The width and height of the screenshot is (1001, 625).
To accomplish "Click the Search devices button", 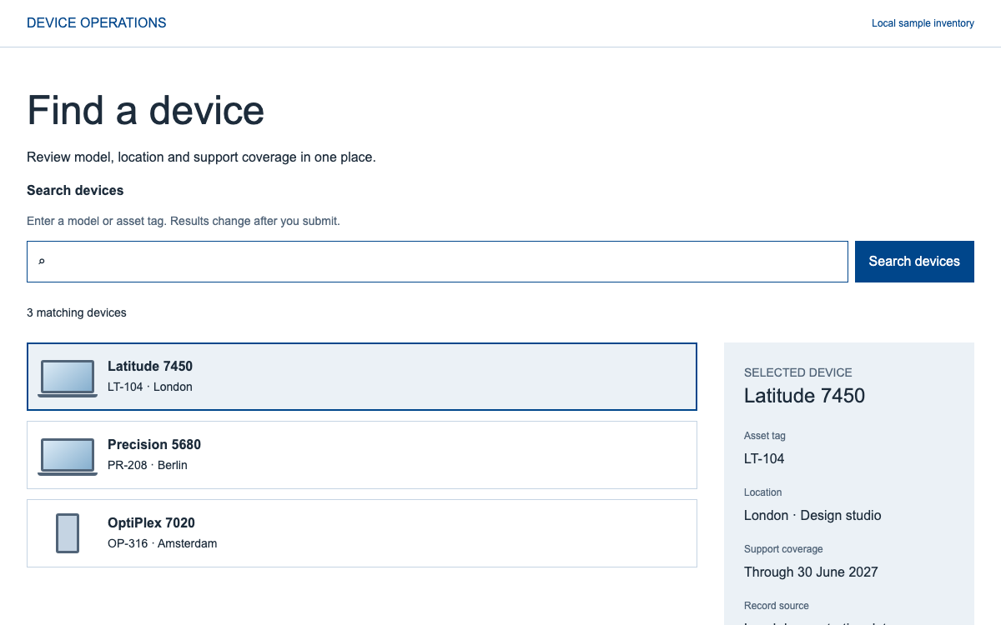I will pos(914,262).
